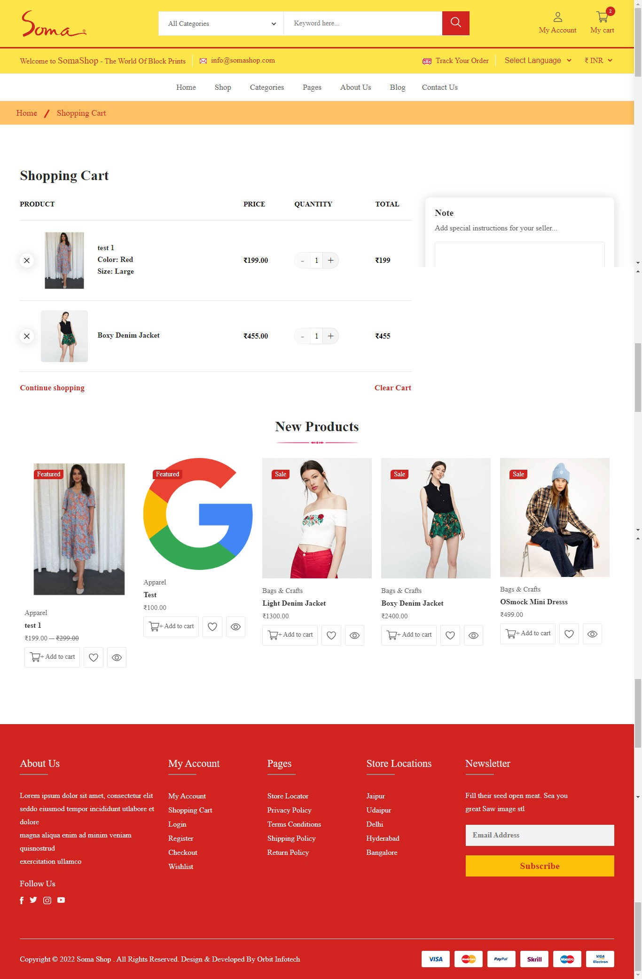The image size is (642, 979).
Task: Open My Account user icon
Action: [x=557, y=17]
